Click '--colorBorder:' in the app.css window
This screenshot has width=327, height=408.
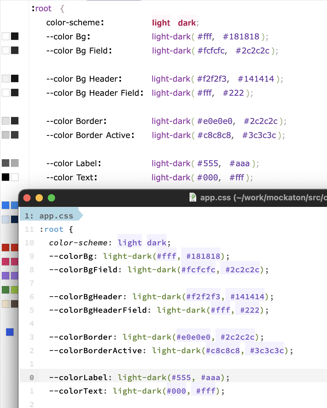tap(83, 337)
